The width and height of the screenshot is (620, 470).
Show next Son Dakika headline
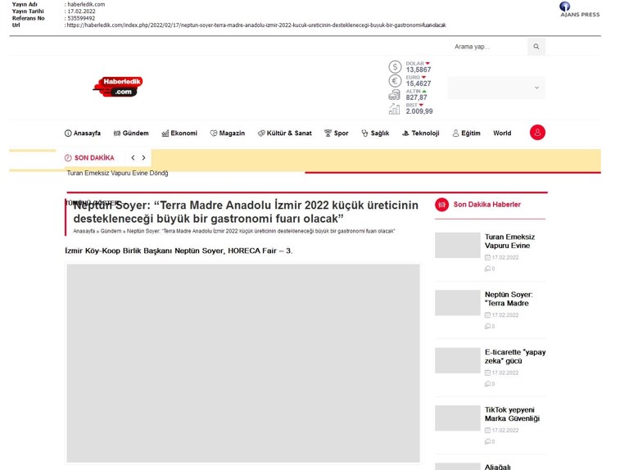tap(143, 158)
